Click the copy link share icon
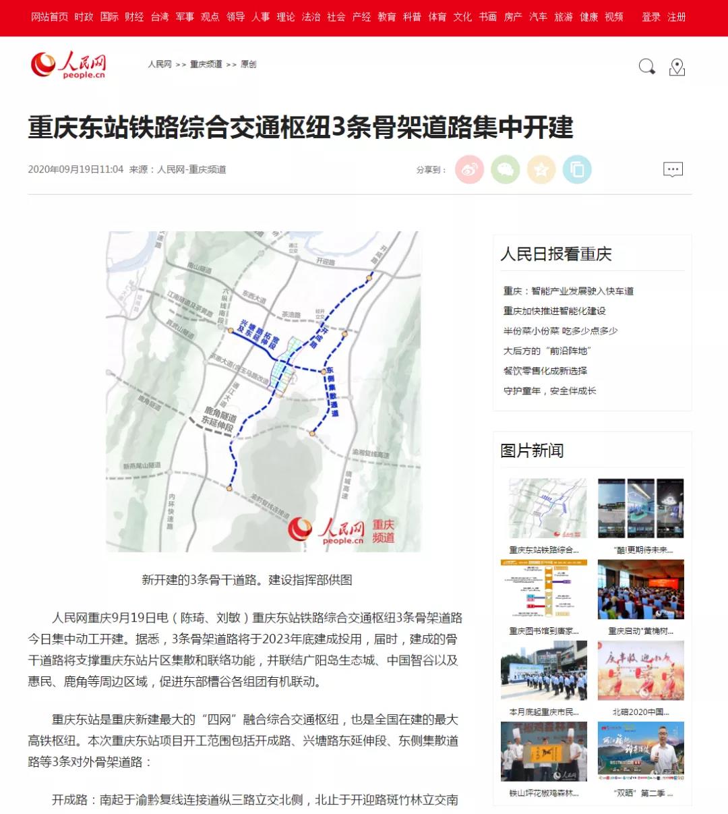728x814 pixels. 577,169
